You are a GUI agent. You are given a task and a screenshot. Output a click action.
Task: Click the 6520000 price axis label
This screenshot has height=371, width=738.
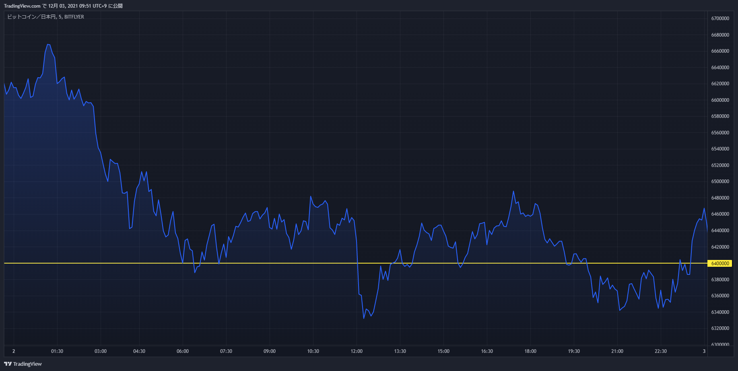(720, 165)
